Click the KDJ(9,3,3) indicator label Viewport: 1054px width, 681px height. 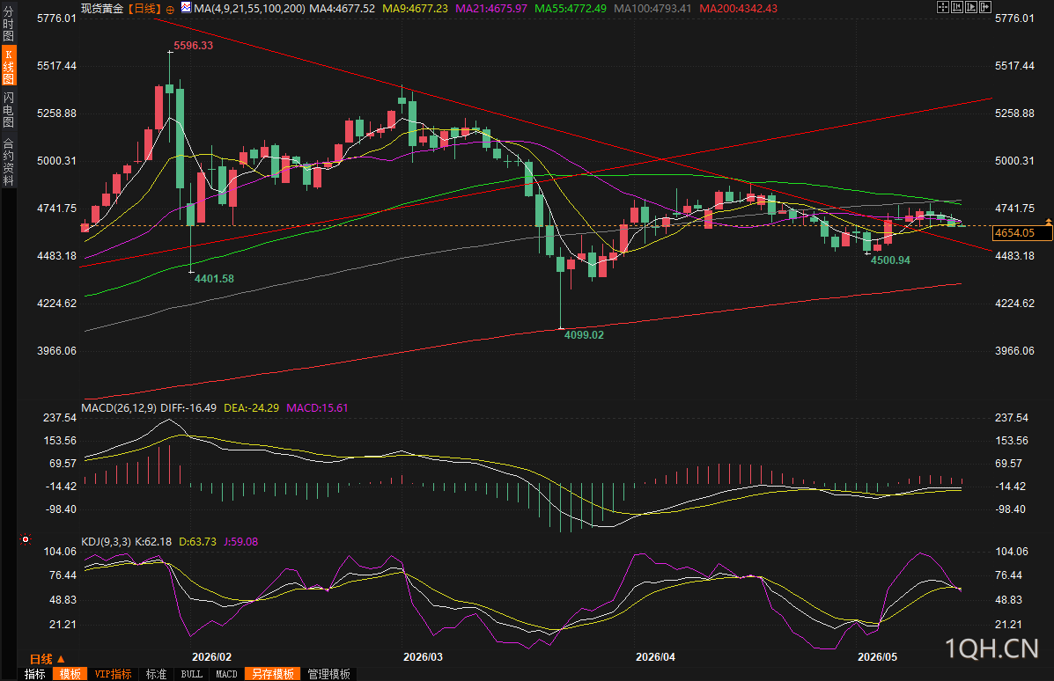(x=107, y=541)
